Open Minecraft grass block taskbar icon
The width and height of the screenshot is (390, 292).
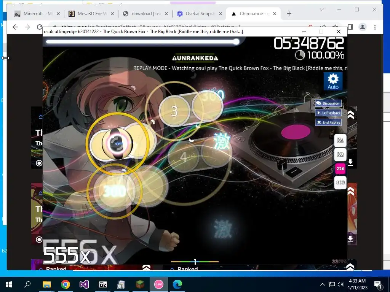[140, 284]
